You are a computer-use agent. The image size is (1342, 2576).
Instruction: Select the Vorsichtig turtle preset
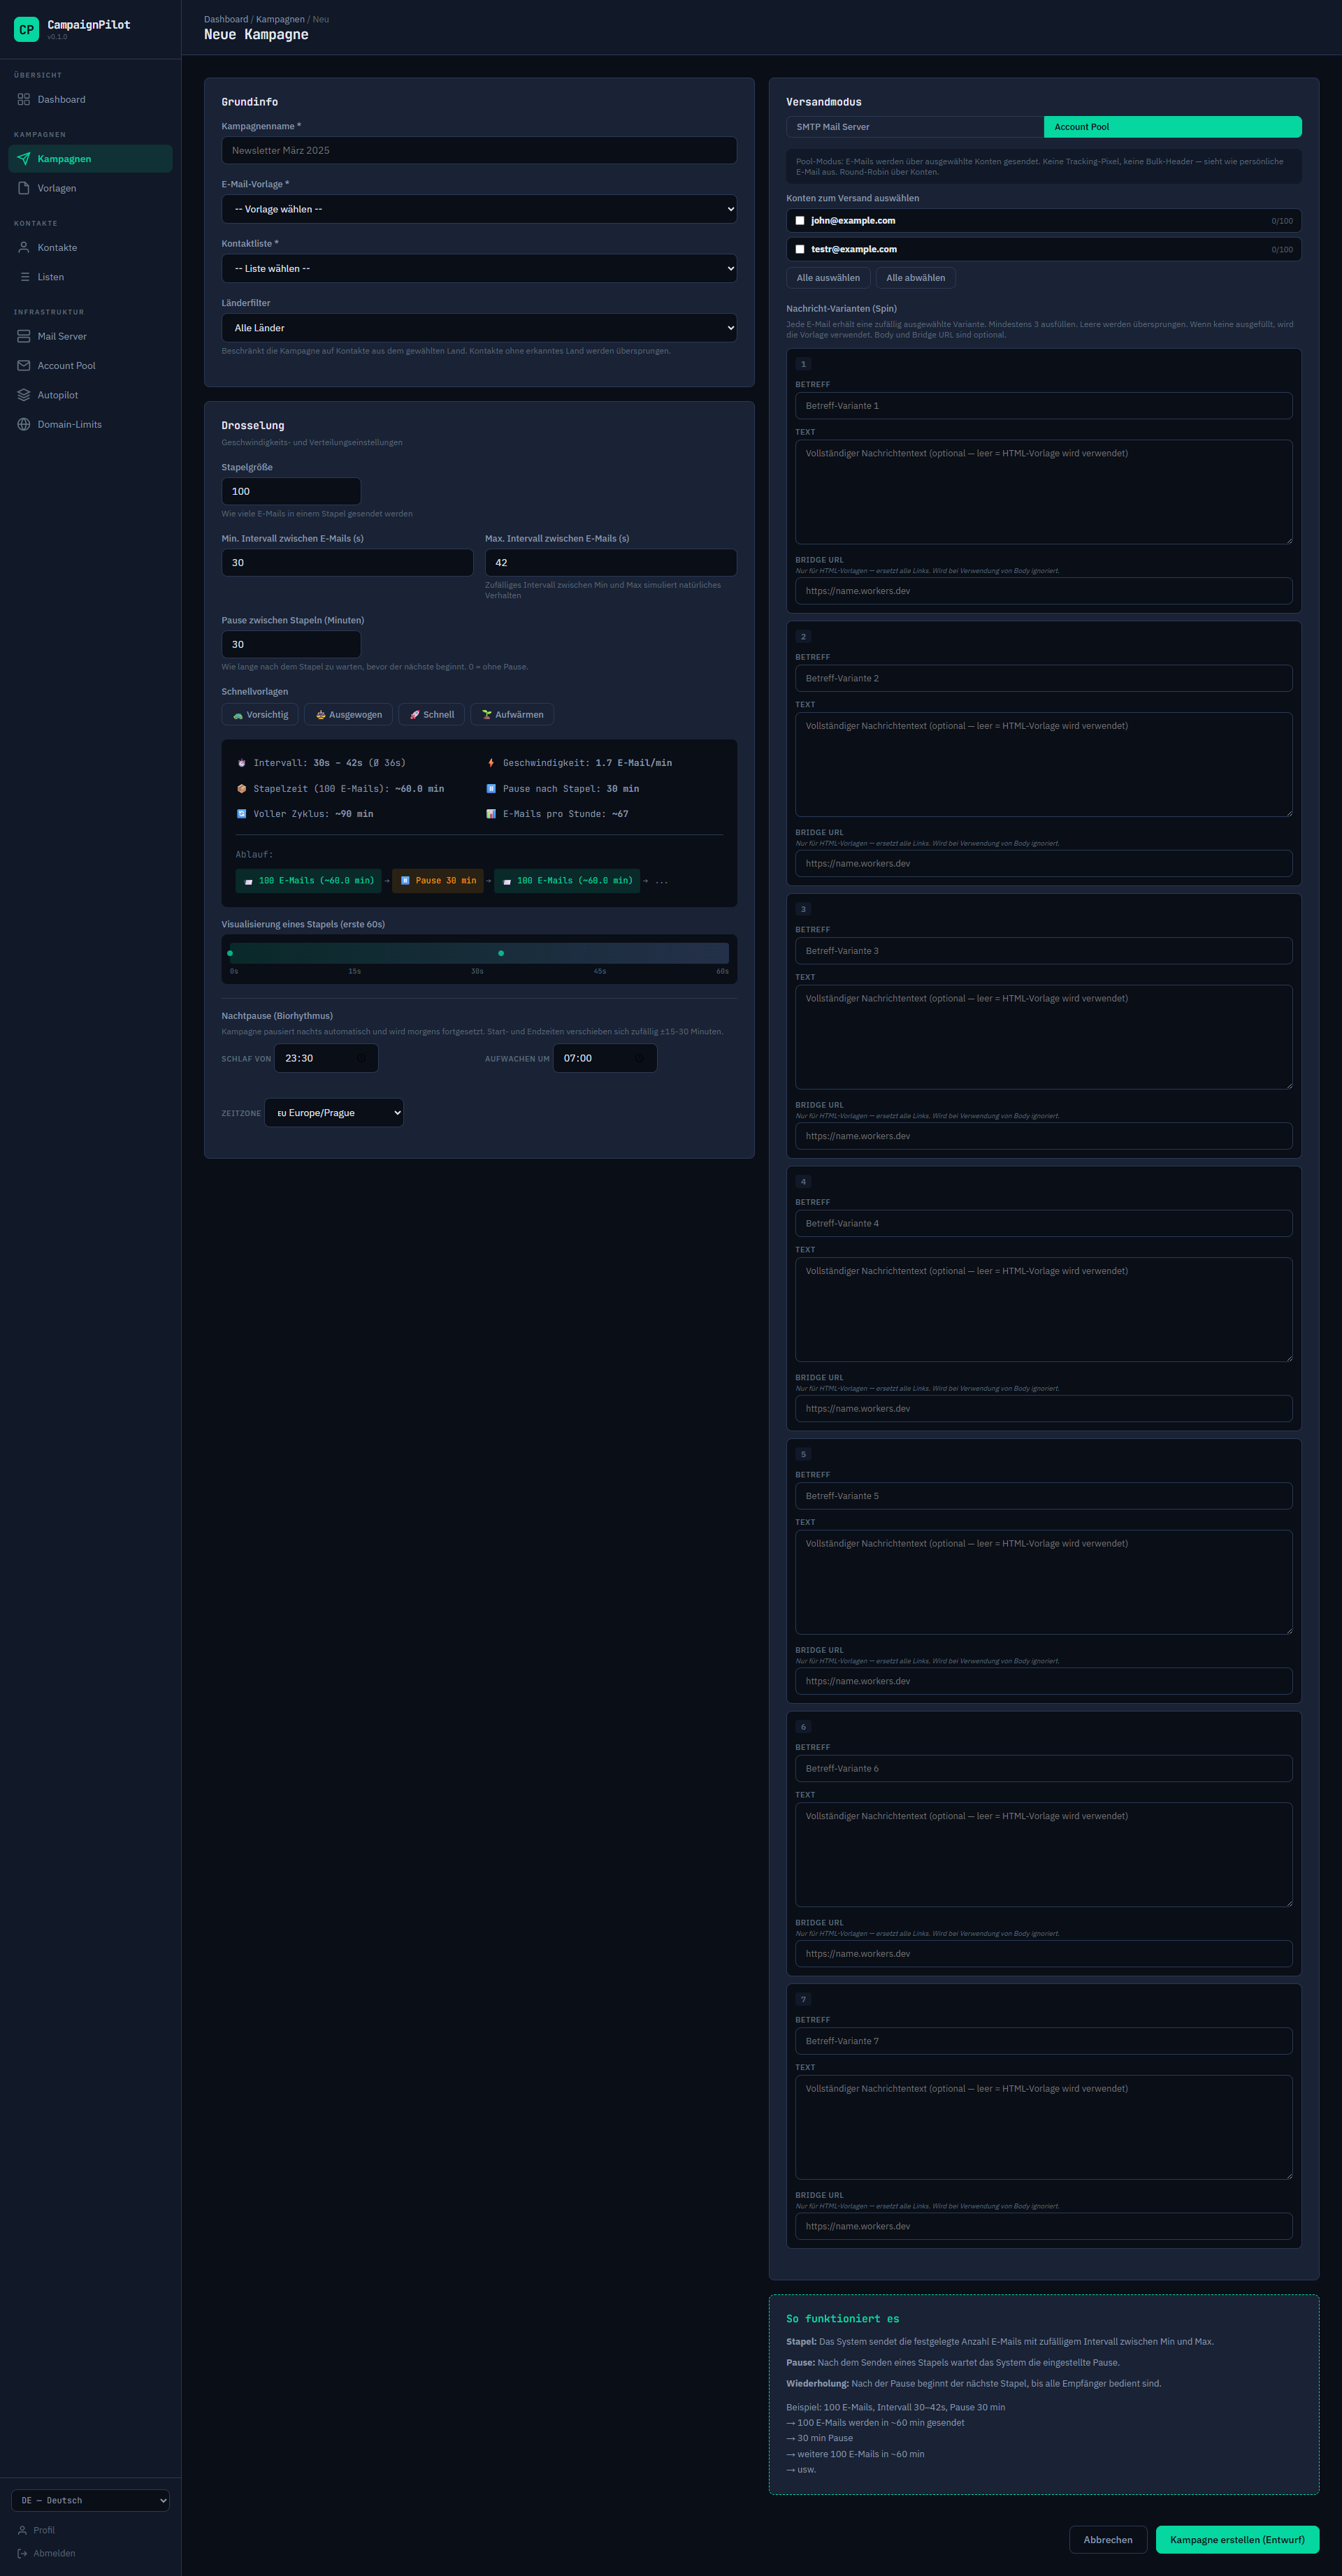[x=260, y=714]
